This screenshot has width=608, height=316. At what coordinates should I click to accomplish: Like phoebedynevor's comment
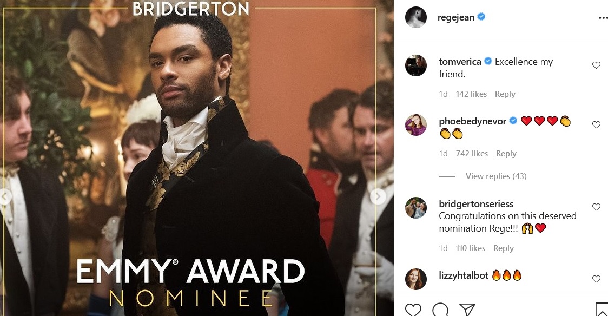click(596, 124)
